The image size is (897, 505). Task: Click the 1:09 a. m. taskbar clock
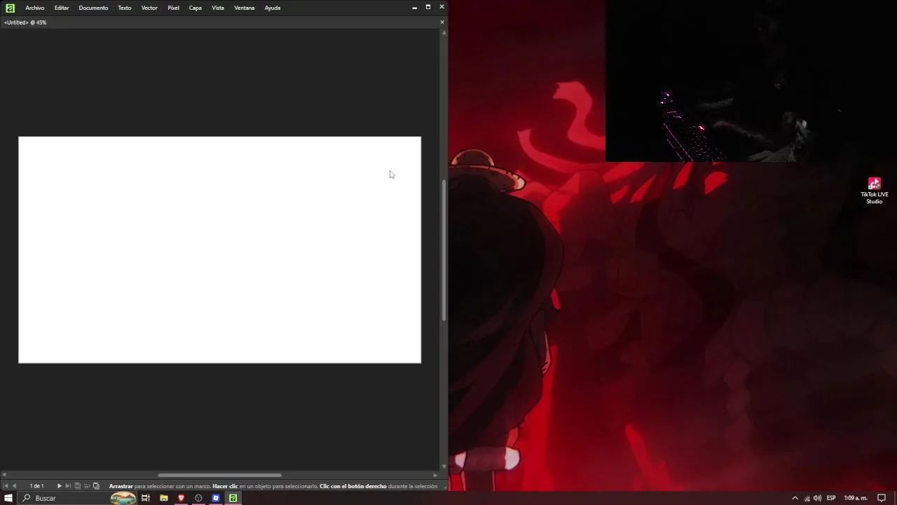coord(855,498)
